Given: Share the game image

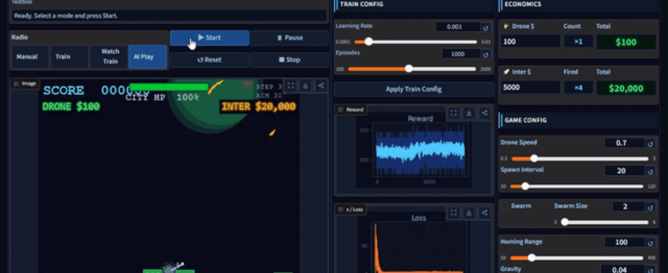Looking at the screenshot, I should (x=319, y=86).
